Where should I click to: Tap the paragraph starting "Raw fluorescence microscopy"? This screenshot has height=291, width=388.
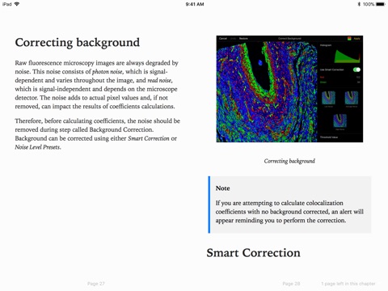coord(97,85)
